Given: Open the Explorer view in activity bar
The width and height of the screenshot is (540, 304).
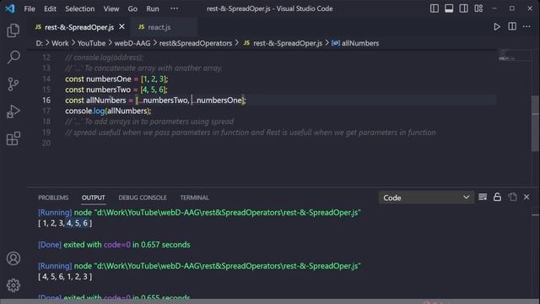Looking at the screenshot, I should click(x=13, y=30).
